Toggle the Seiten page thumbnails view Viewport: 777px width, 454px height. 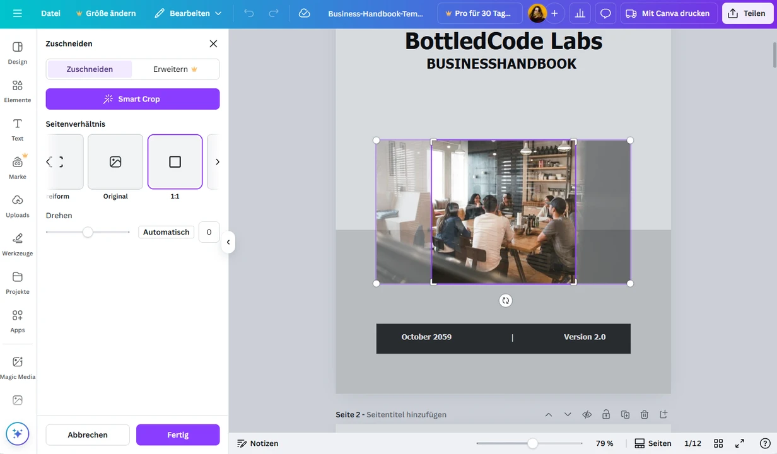[653, 443]
